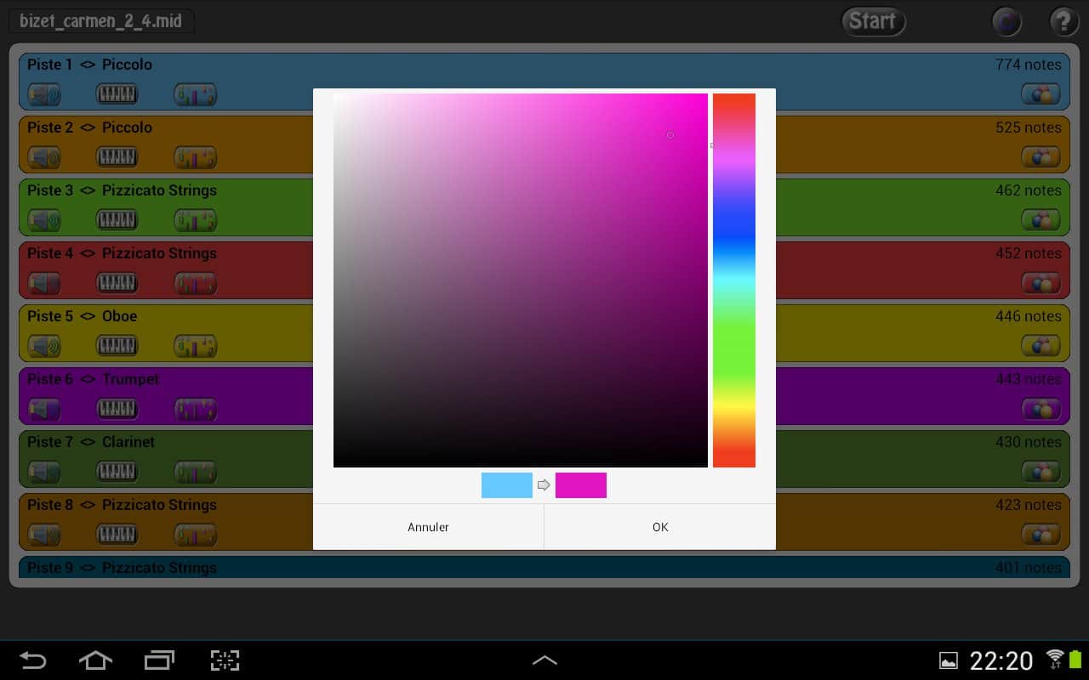Screen dimensions: 1089x680
Task: Expand the up chevron in the bottom bar
Action: (544, 660)
